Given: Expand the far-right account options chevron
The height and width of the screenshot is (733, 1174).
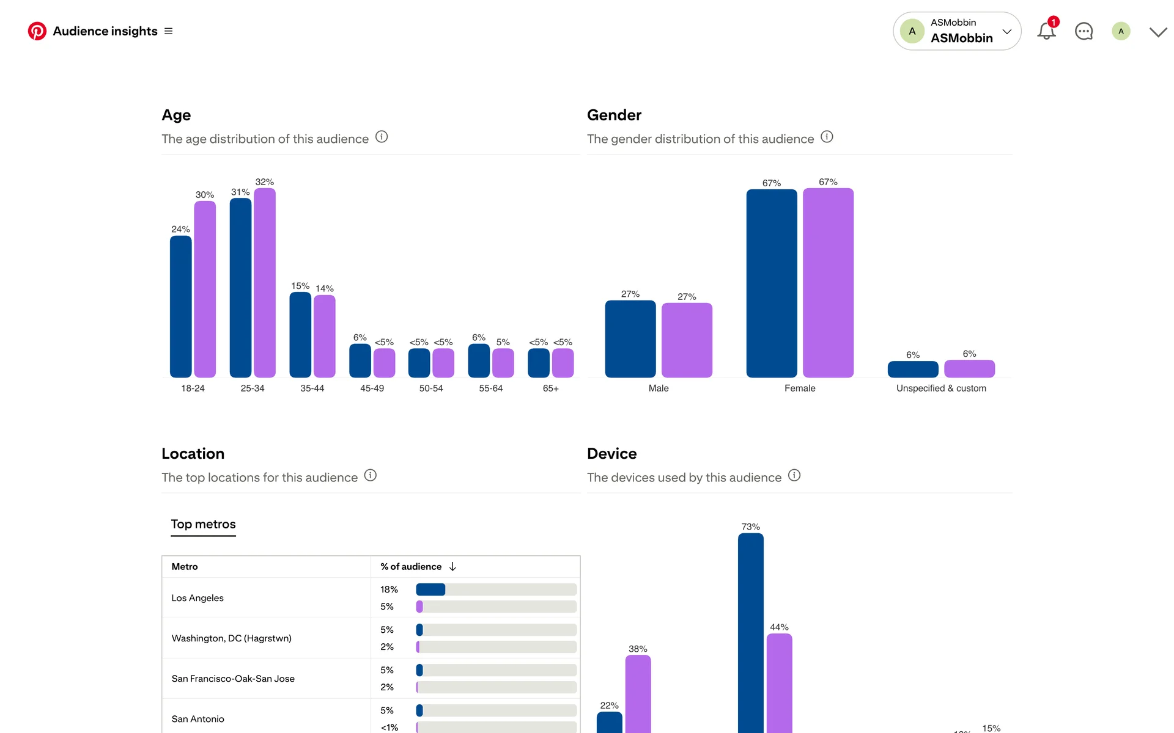Looking at the screenshot, I should click(x=1158, y=32).
